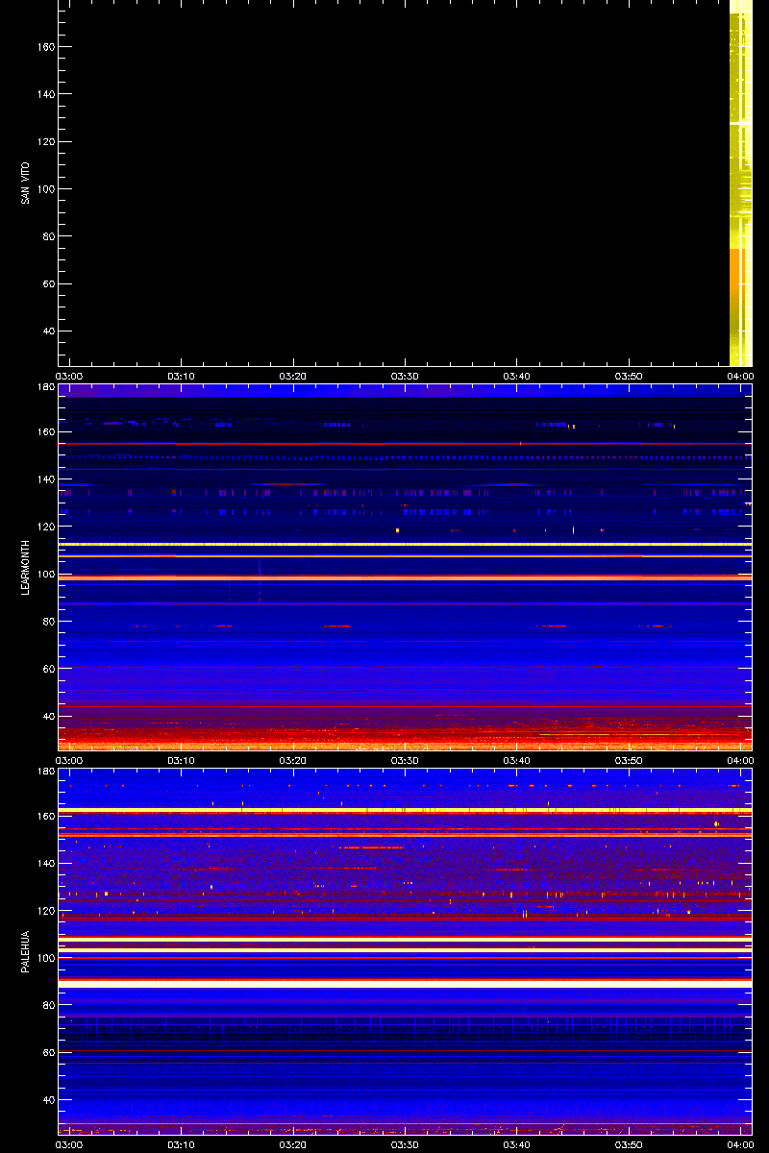Select the 40 tick on San Vito axis
769x1153 pixels.
[x=50, y=331]
